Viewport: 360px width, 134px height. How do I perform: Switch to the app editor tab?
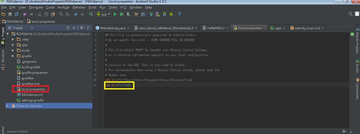(278, 28)
